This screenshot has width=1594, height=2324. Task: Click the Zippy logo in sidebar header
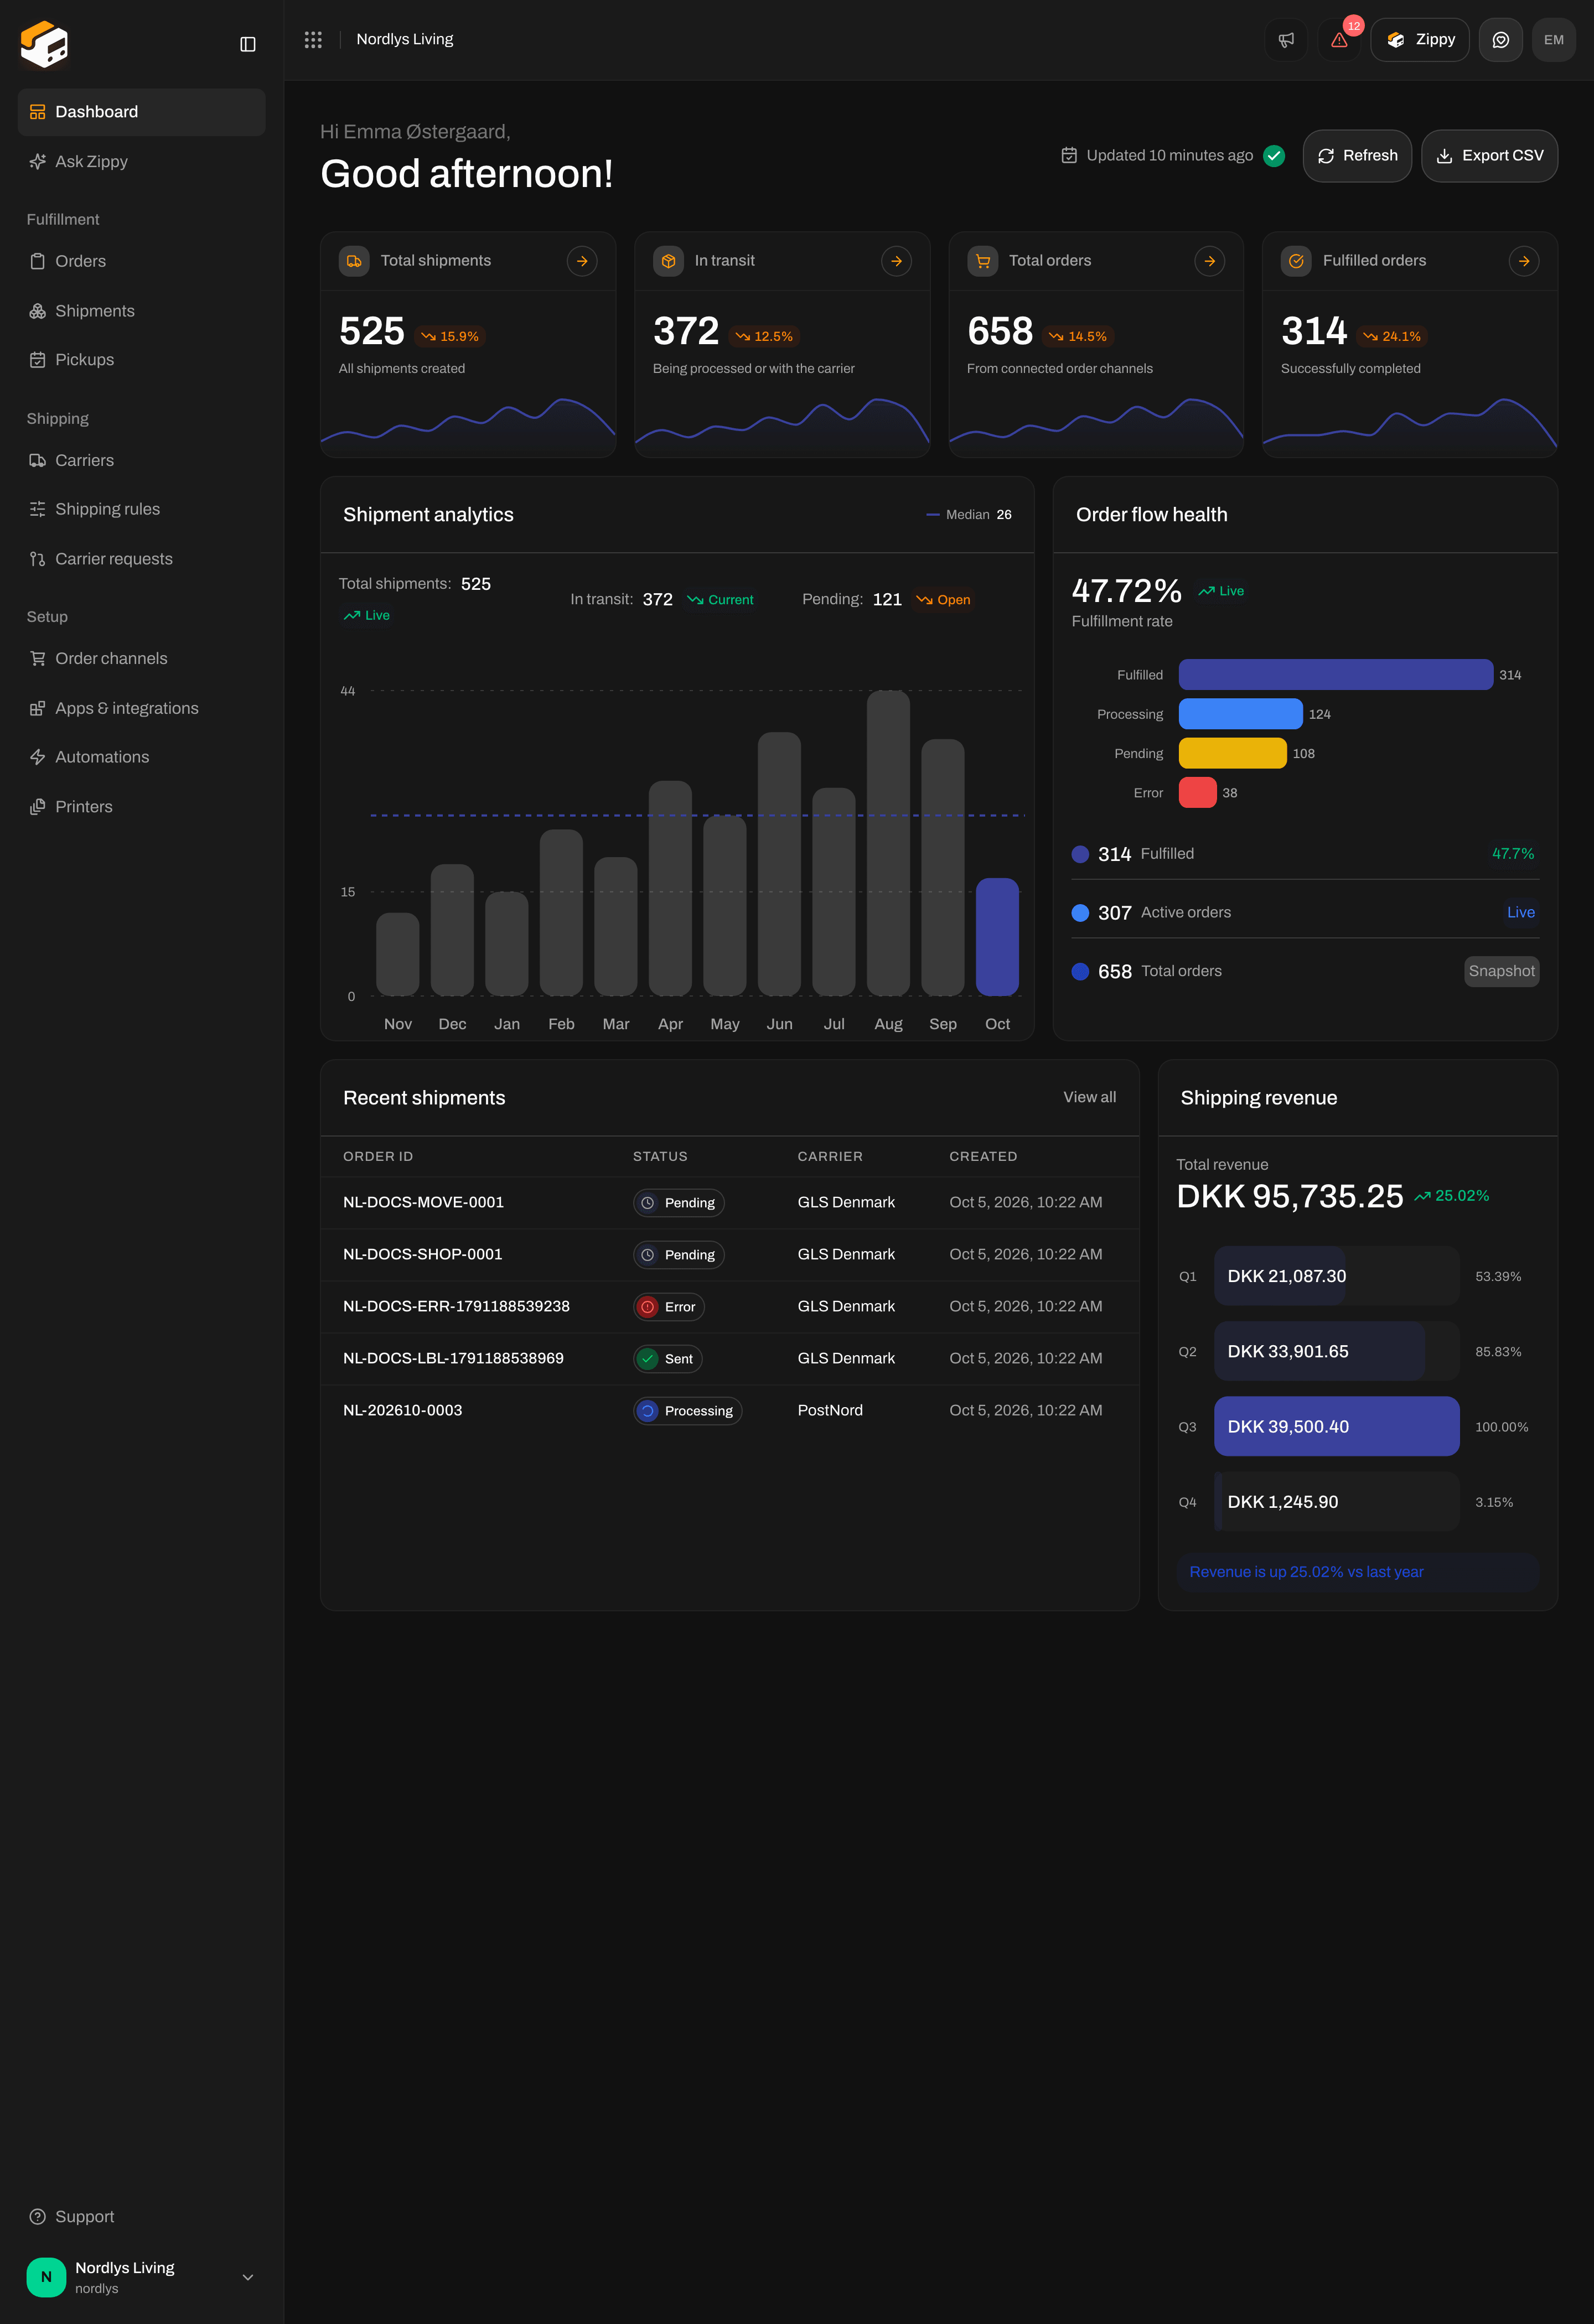[44, 44]
